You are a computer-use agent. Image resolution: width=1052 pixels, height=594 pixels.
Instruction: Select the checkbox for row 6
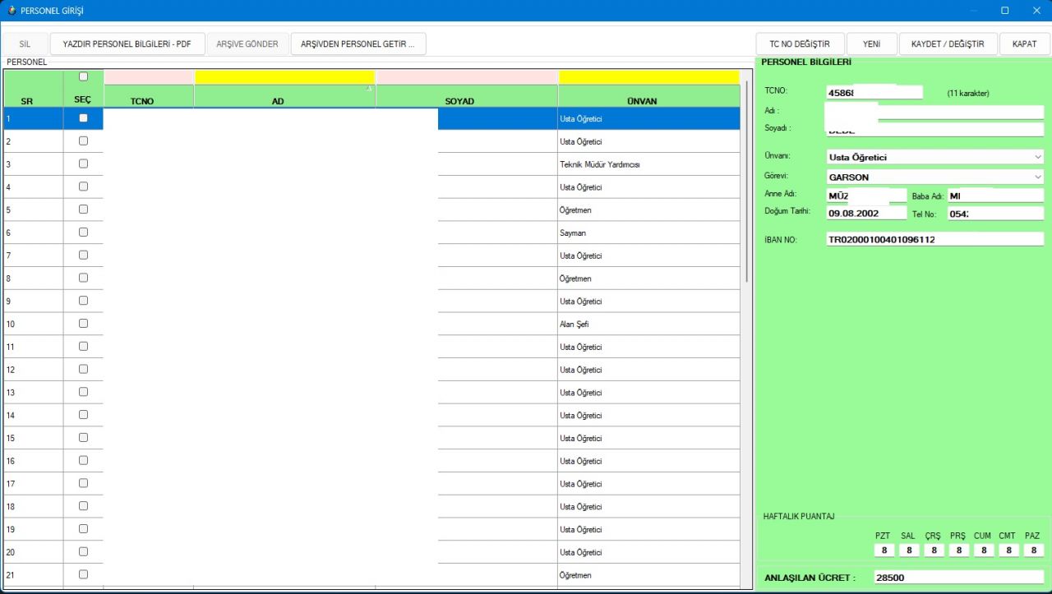point(83,233)
